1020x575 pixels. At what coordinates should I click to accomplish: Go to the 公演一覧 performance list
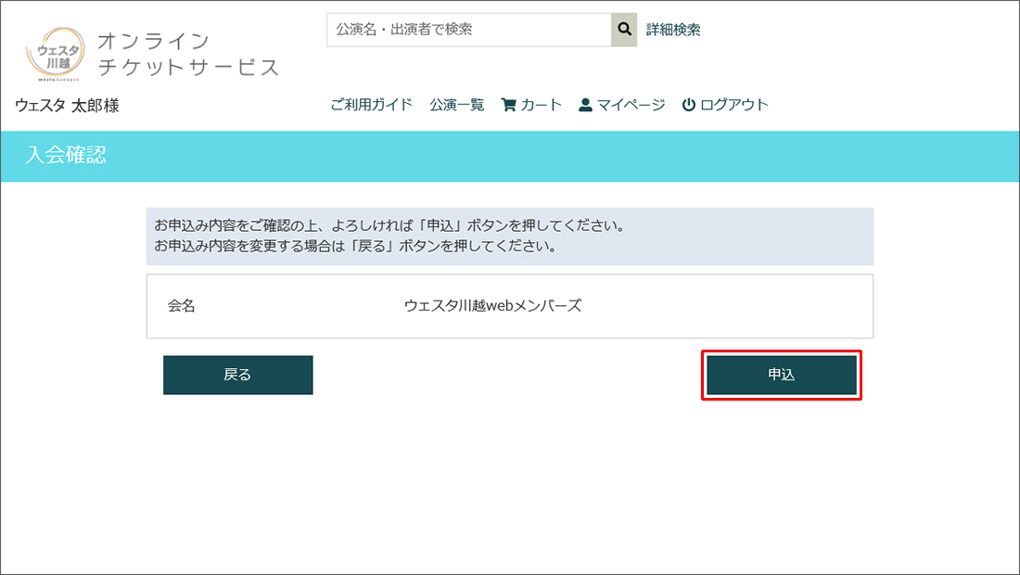click(456, 105)
